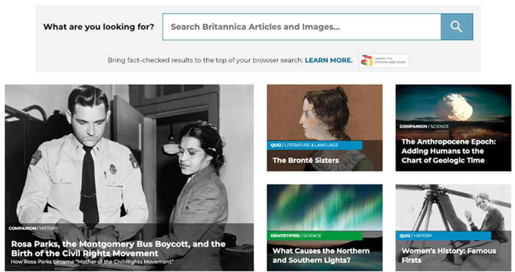Select the COMPANION / HISTORY category label
Screen dimensions: 515x272
pyautogui.click(x=33, y=228)
